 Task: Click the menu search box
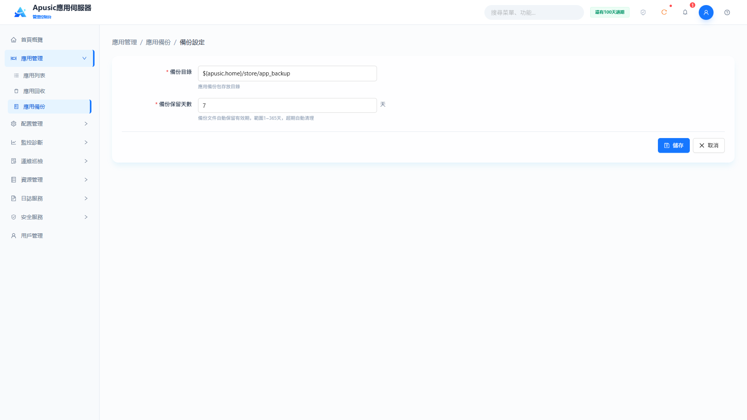pos(534,12)
